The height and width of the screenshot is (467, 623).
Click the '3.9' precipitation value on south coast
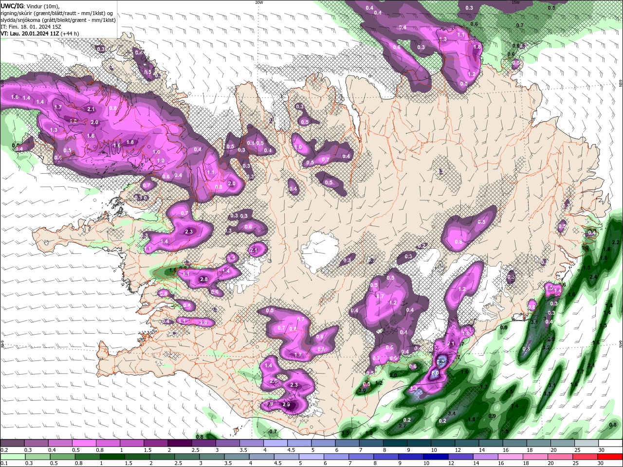point(362,391)
